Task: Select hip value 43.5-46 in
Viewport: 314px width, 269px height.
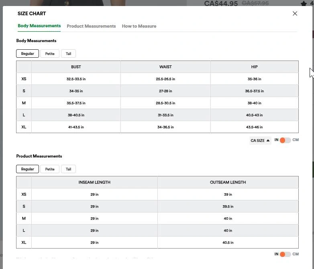Action: point(254,127)
